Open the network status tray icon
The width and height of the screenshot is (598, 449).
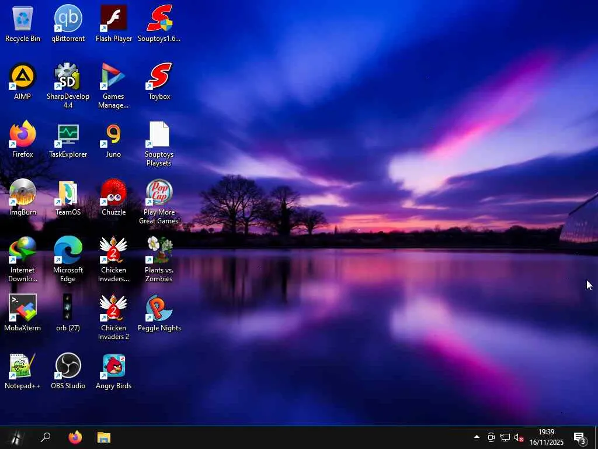[505, 437]
